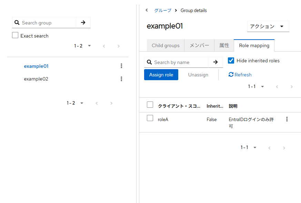Click the back chevron in the breadcrumb
The height and width of the screenshot is (203, 301).
[x=147, y=10]
